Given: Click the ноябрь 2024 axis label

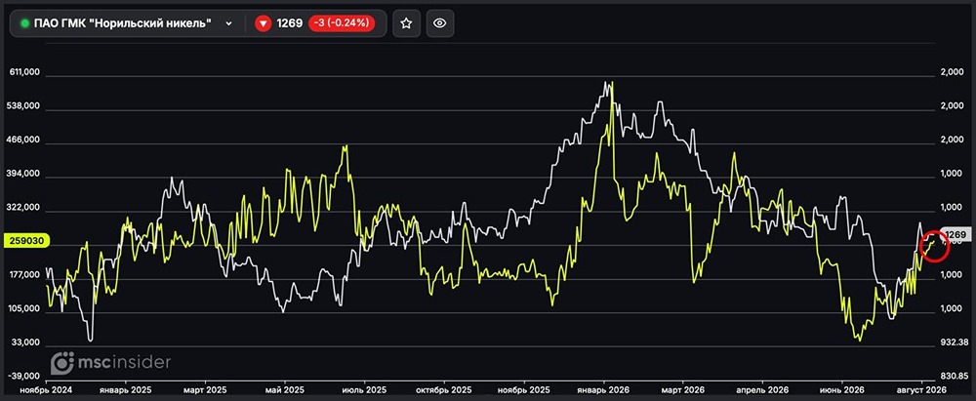Looking at the screenshot, I should click(x=47, y=388).
